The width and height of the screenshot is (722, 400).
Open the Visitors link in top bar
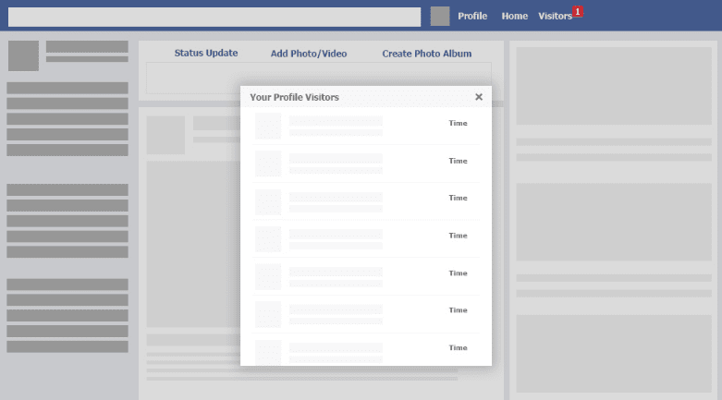click(555, 16)
